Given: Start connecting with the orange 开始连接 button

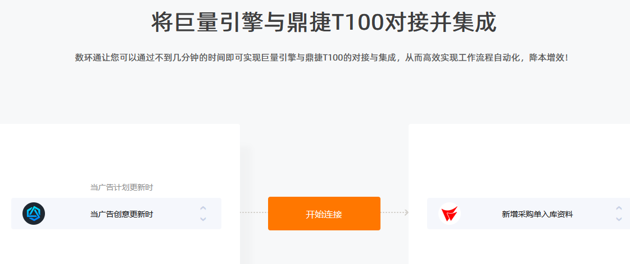Looking at the screenshot, I should tap(324, 214).
